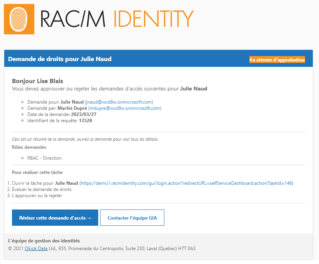Open the Okiok Data footer link
The width and height of the screenshot is (319, 264).
(36, 248)
